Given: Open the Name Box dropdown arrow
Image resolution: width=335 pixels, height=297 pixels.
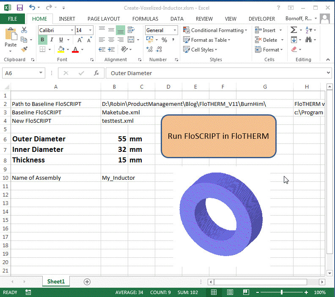Looking at the screenshot, I should coord(41,73).
